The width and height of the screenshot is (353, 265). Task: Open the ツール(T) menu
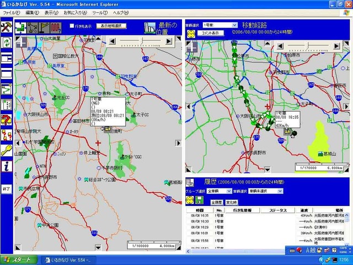tap(100, 13)
